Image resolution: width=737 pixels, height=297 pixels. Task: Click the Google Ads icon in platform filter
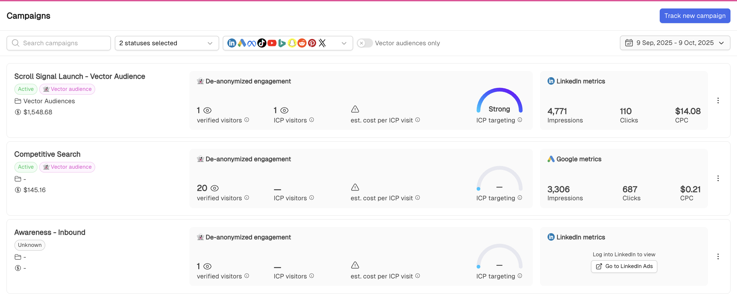(x=242, y=43)
